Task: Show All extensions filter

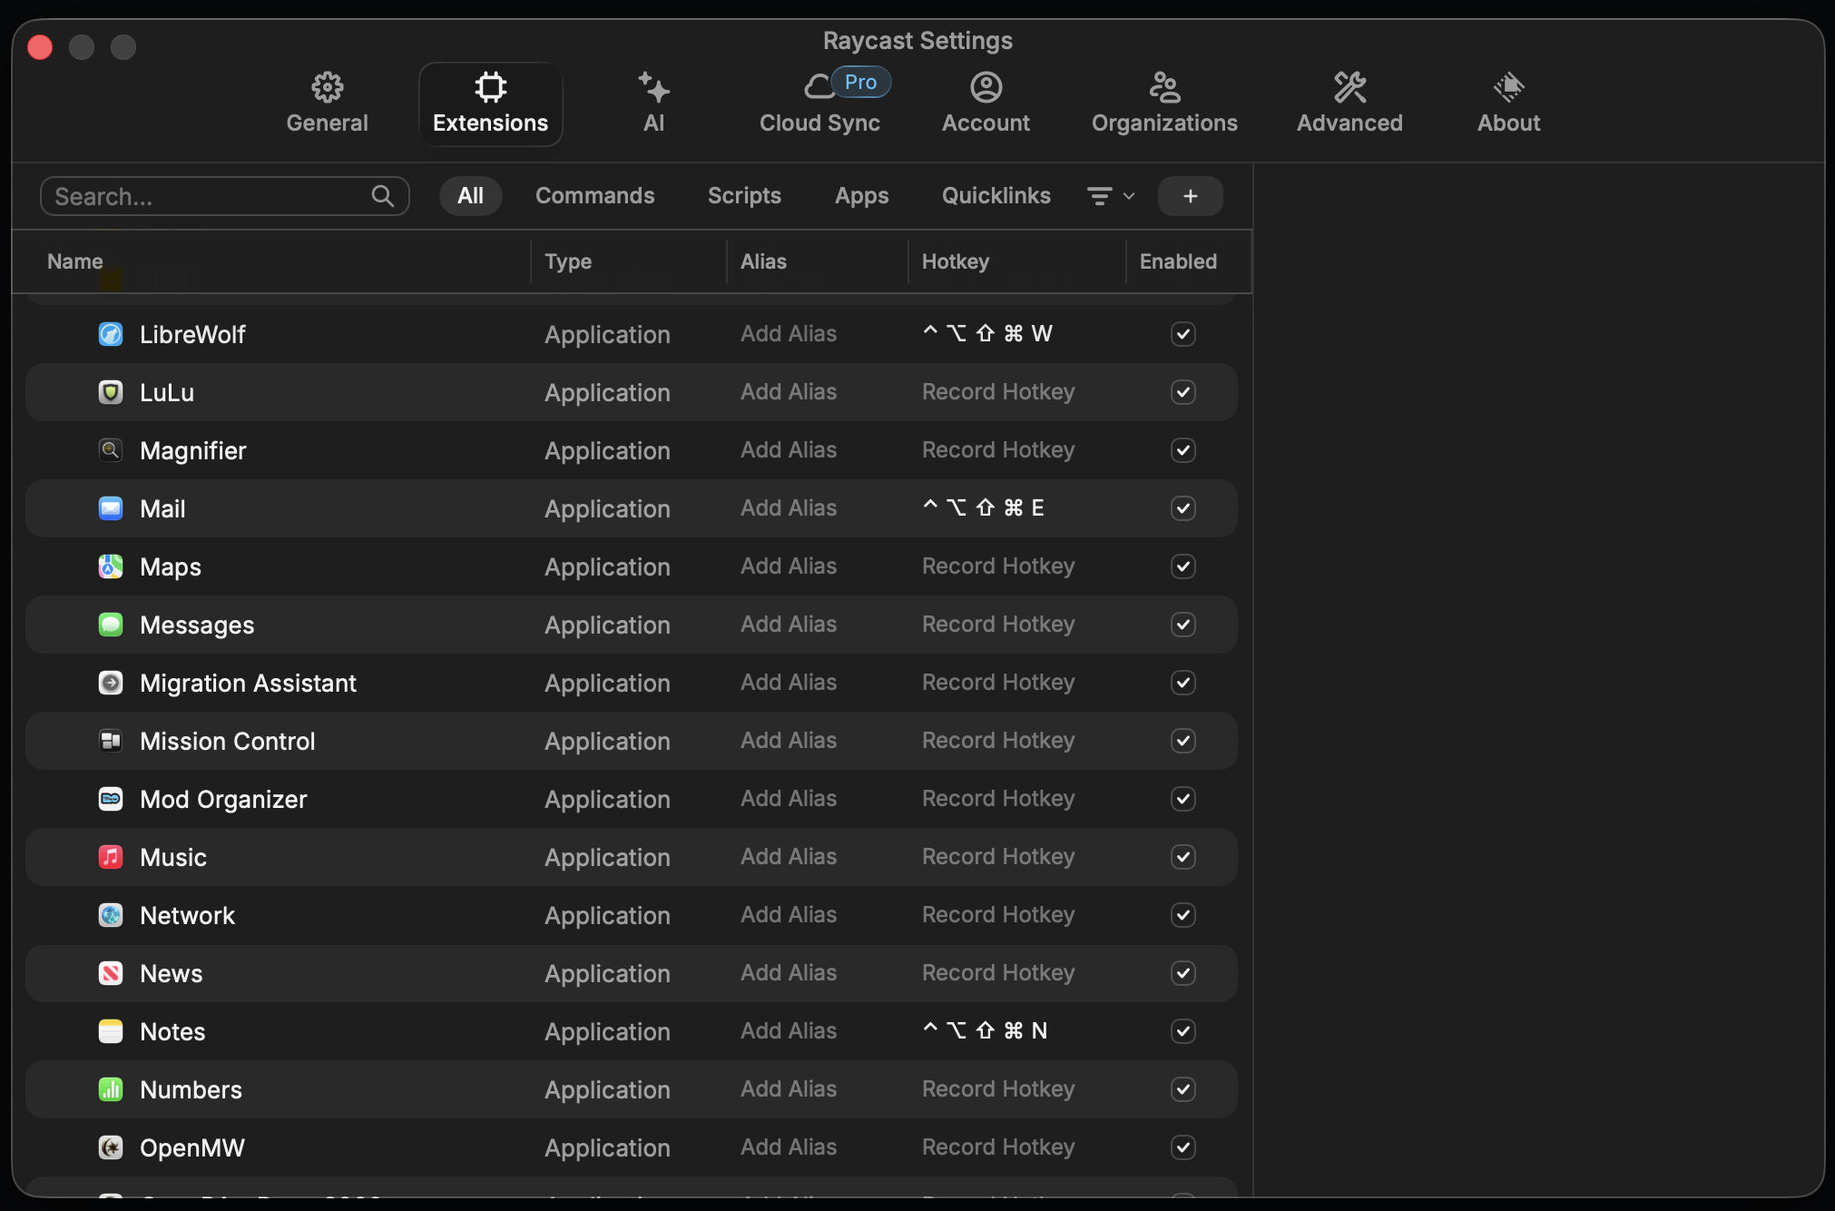Action: coord(471,196)
